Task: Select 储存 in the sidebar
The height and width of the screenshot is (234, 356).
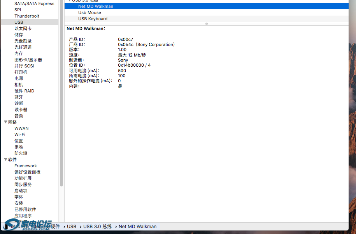Action: click(19, 35)
